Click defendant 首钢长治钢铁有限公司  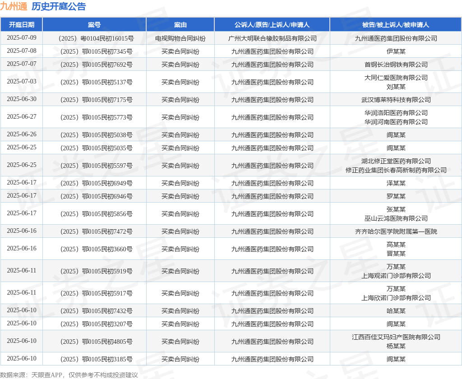pyautogui.click(x=396, y=65)
